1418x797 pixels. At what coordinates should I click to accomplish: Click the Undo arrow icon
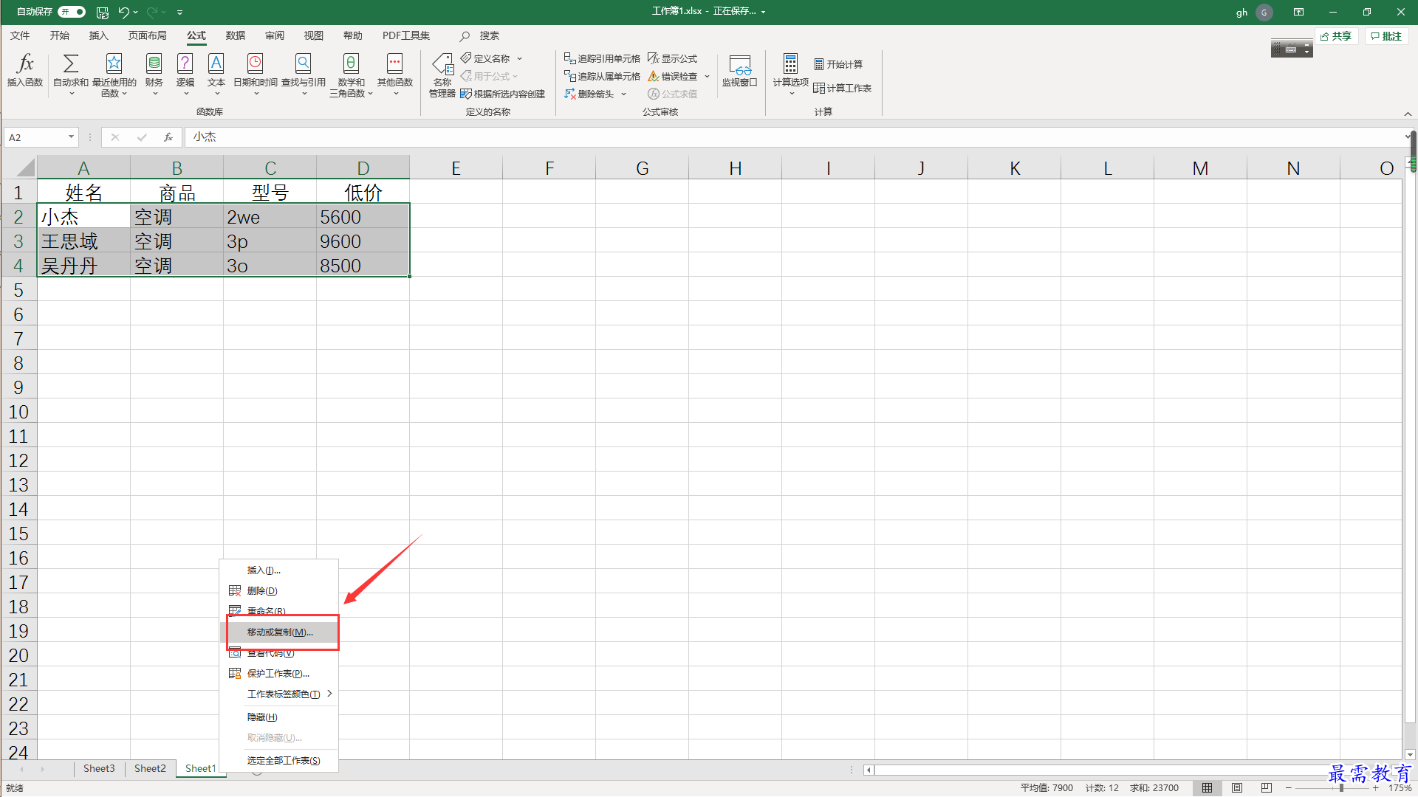[123, 12]
